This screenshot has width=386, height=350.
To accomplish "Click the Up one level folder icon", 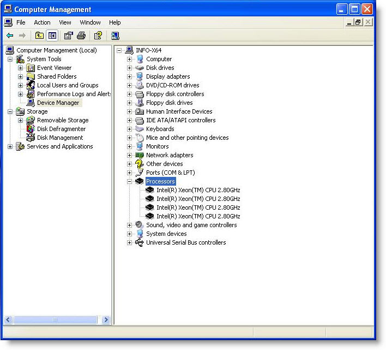I will click(x=39, y=35).
